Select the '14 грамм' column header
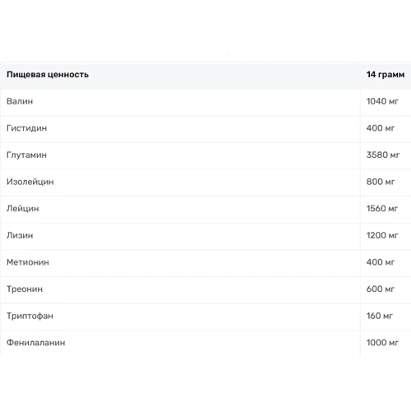 pos(386,75)
